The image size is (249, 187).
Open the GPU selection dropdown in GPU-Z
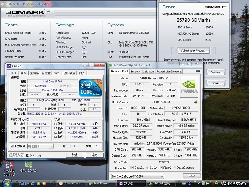tap(137, 176)
